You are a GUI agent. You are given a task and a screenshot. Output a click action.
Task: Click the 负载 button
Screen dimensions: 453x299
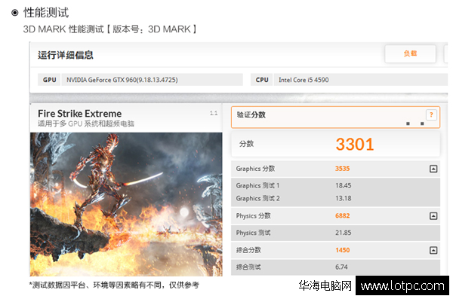coord(410,53)
